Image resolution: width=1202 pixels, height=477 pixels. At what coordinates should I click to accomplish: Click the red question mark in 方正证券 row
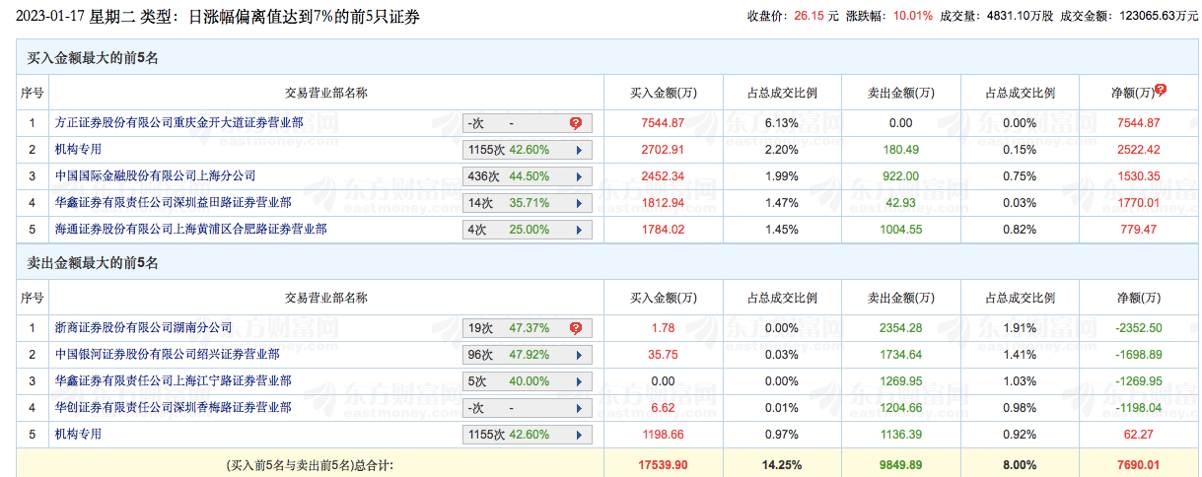pos(575,123)
